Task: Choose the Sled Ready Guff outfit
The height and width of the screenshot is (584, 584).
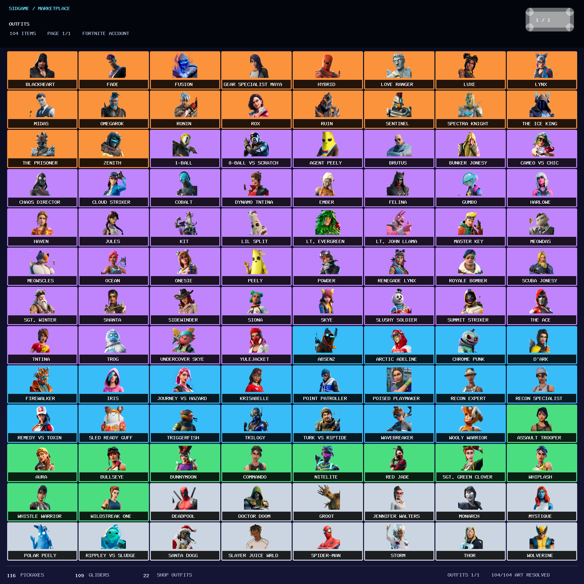Action: [x=114, y=424]
